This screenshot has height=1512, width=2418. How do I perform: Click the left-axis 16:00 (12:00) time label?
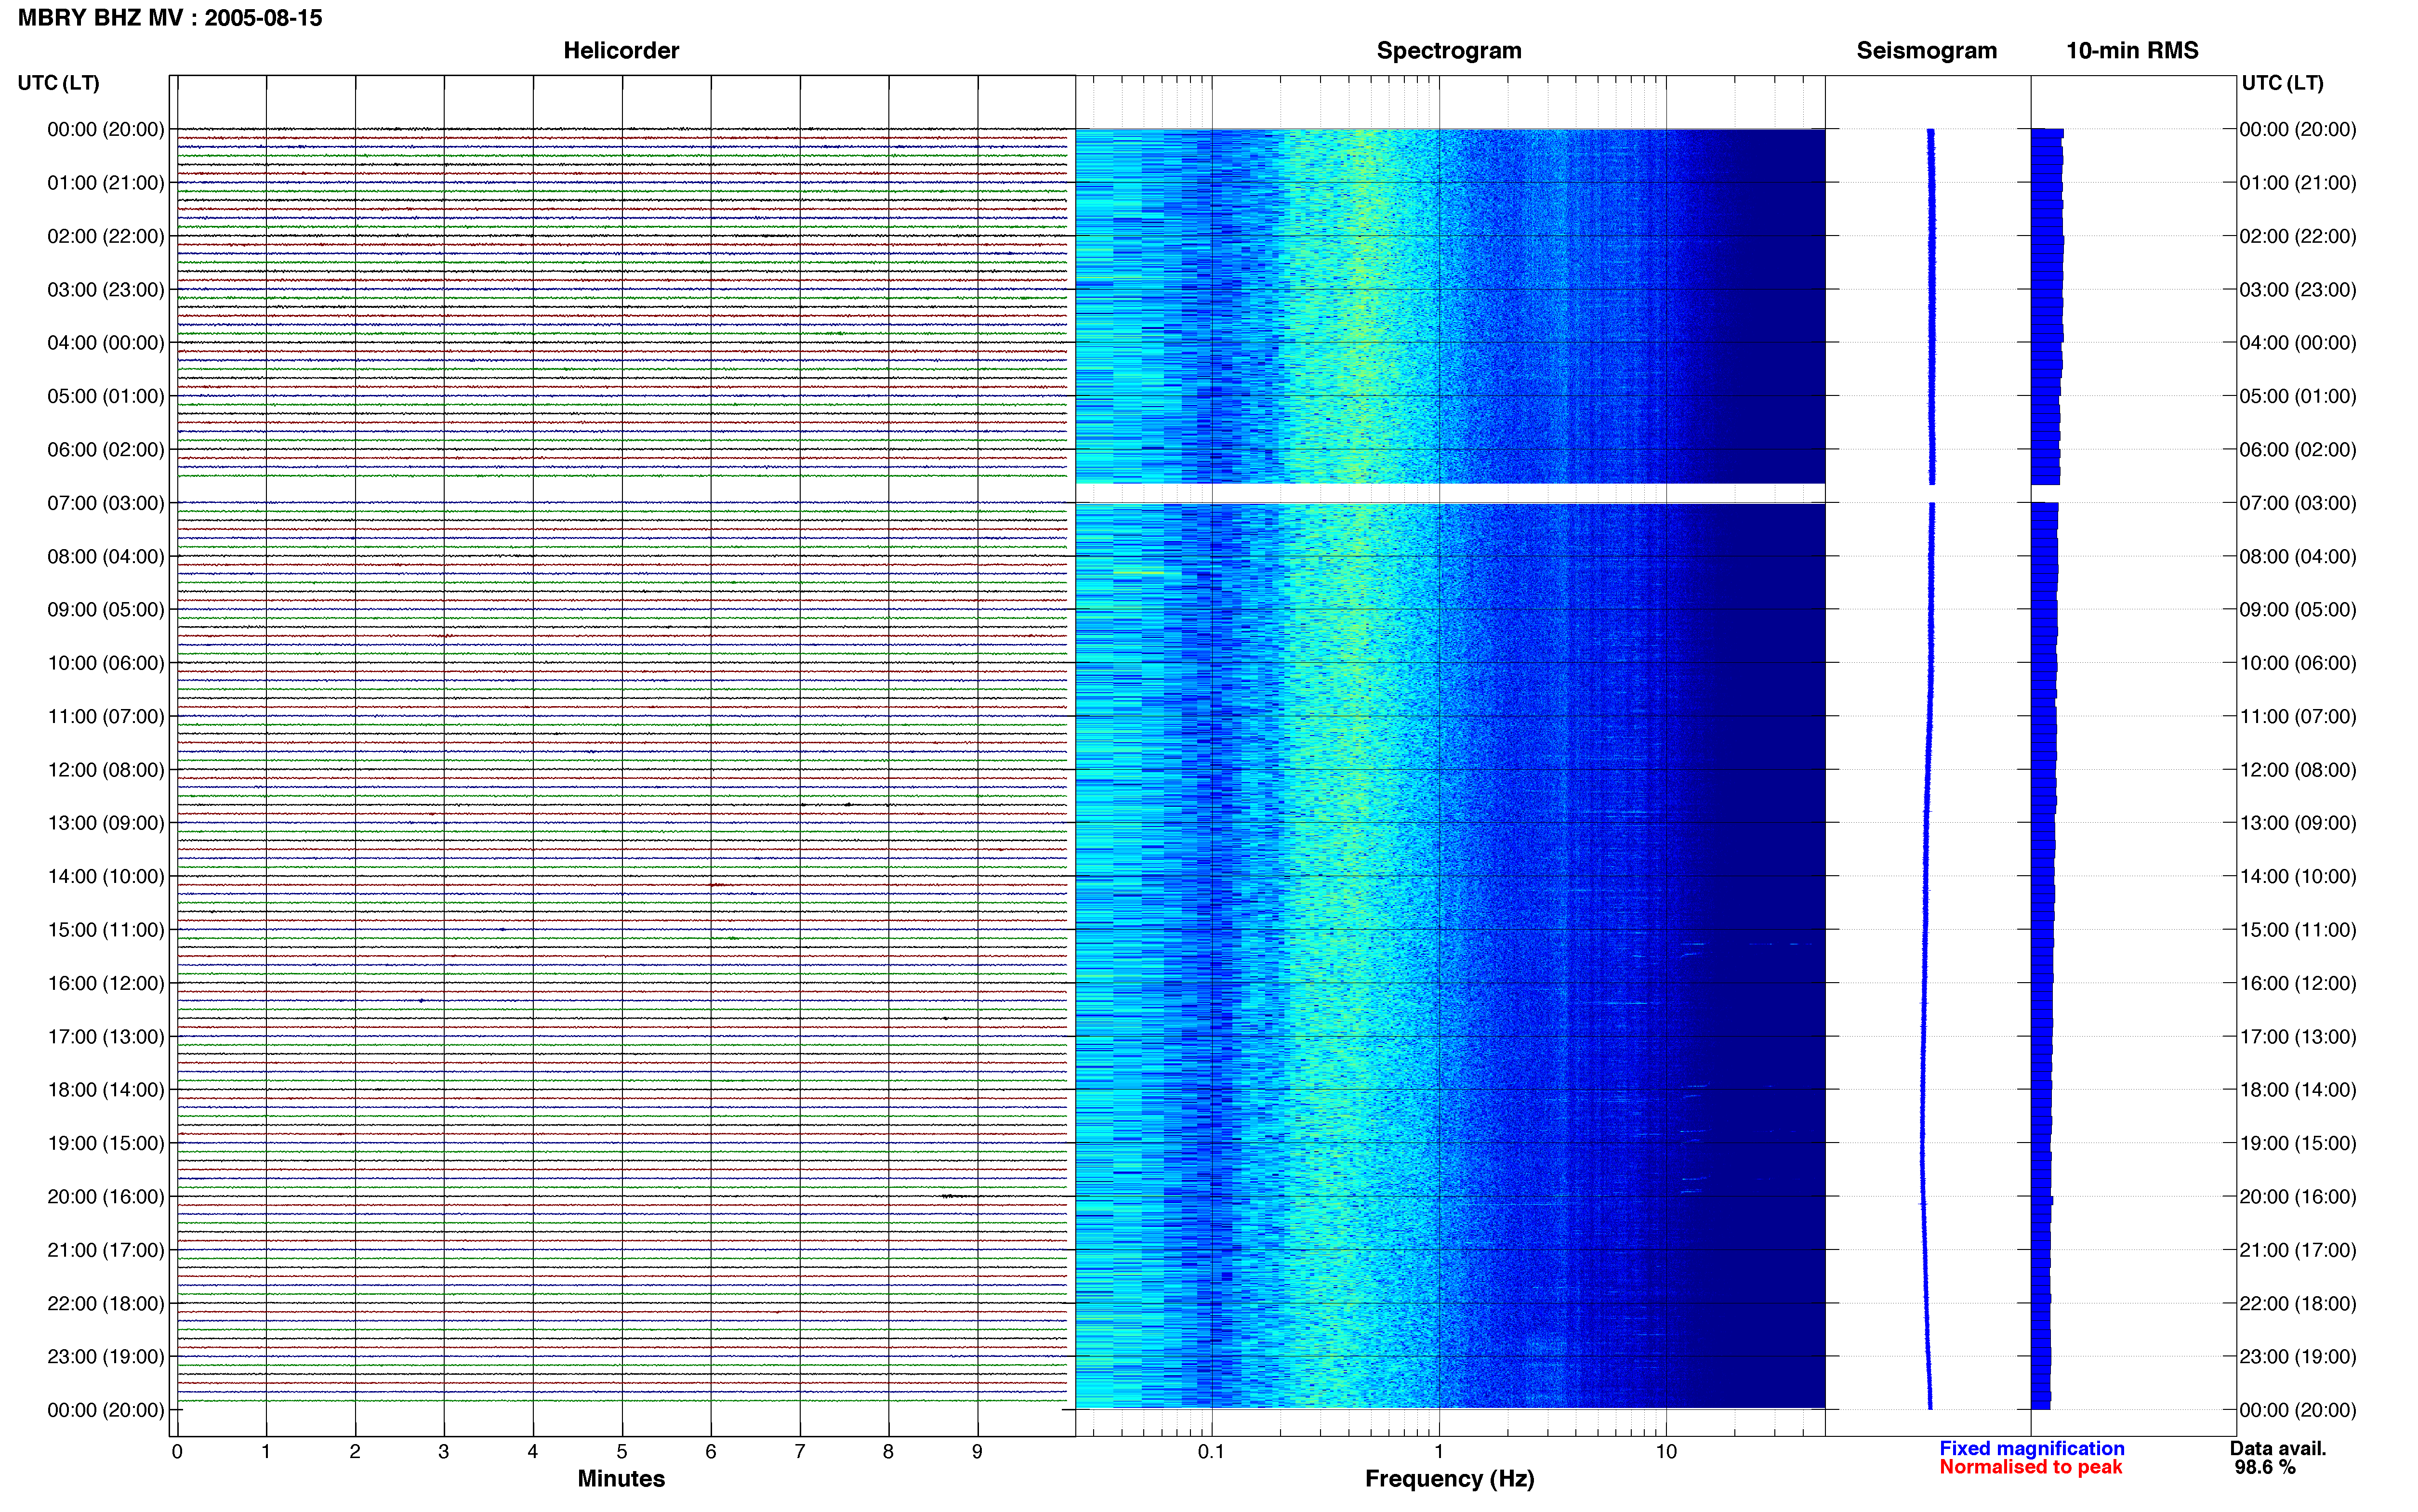point(106,983)
